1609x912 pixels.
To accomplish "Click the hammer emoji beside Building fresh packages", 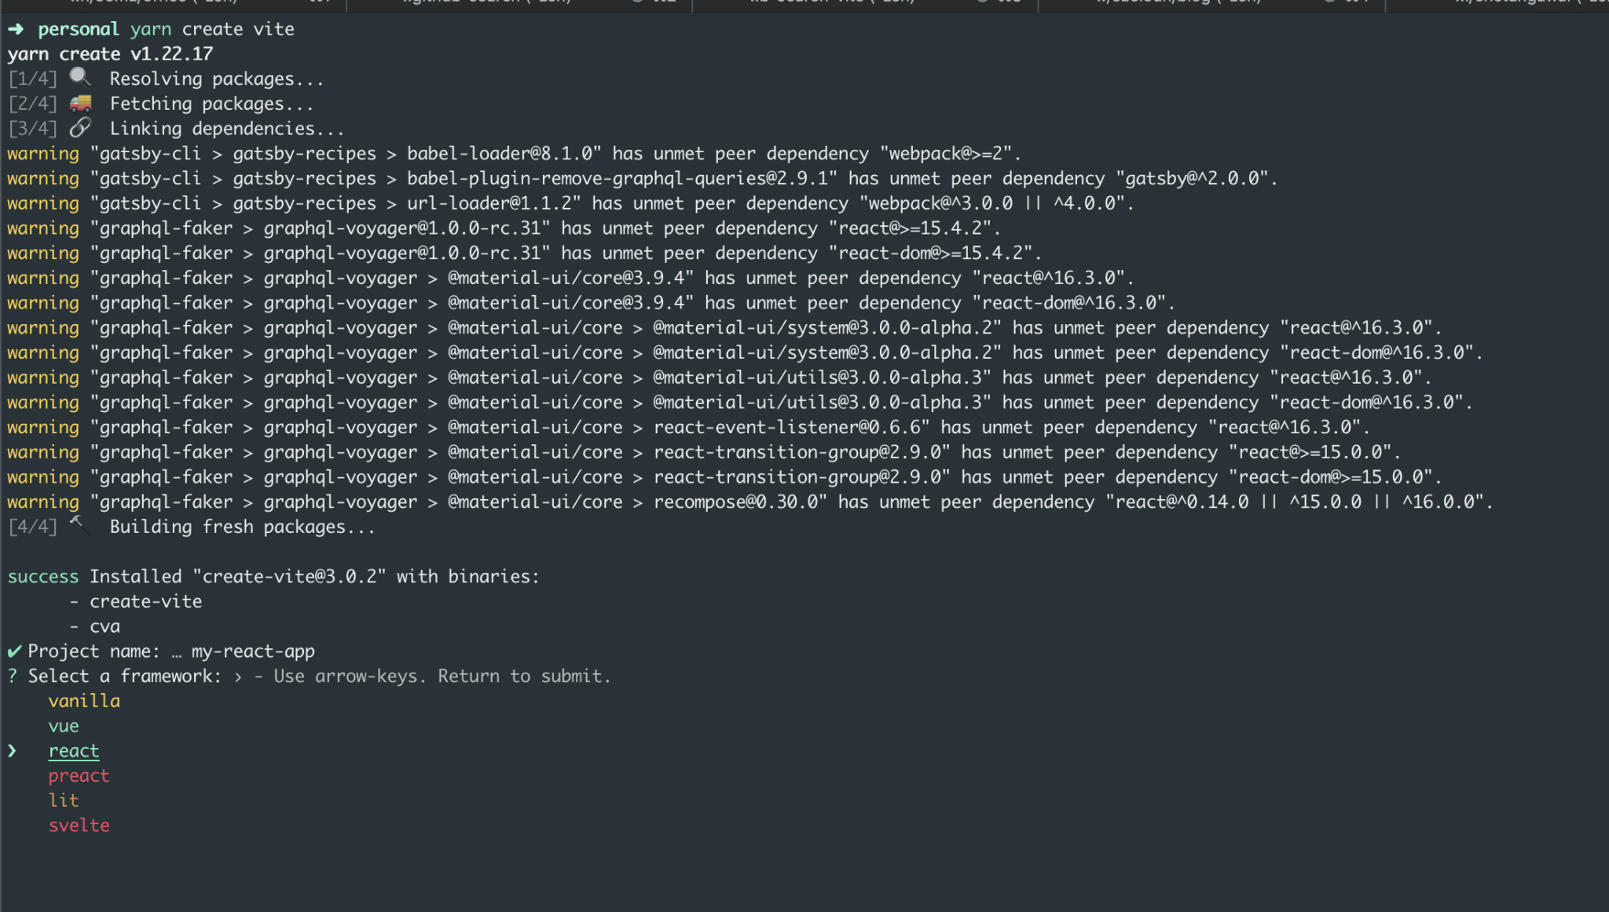I will coord(80,525).
